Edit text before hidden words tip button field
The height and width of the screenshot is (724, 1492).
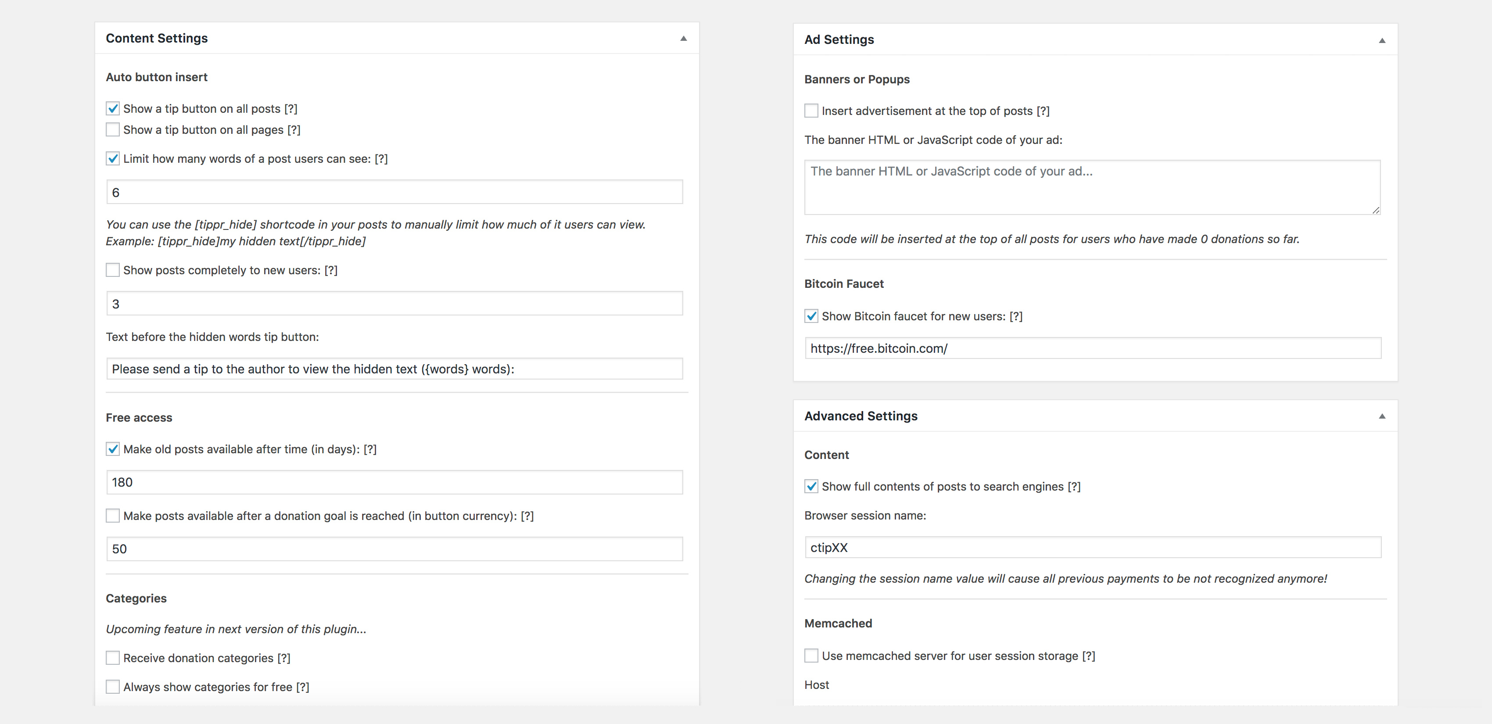click(395, 369)
